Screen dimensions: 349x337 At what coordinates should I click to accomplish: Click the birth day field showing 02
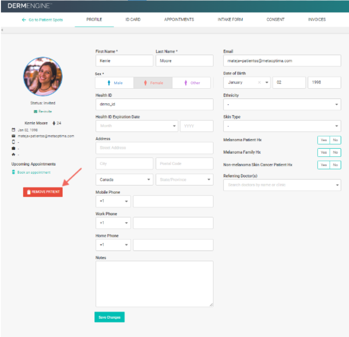coord(289,82)
